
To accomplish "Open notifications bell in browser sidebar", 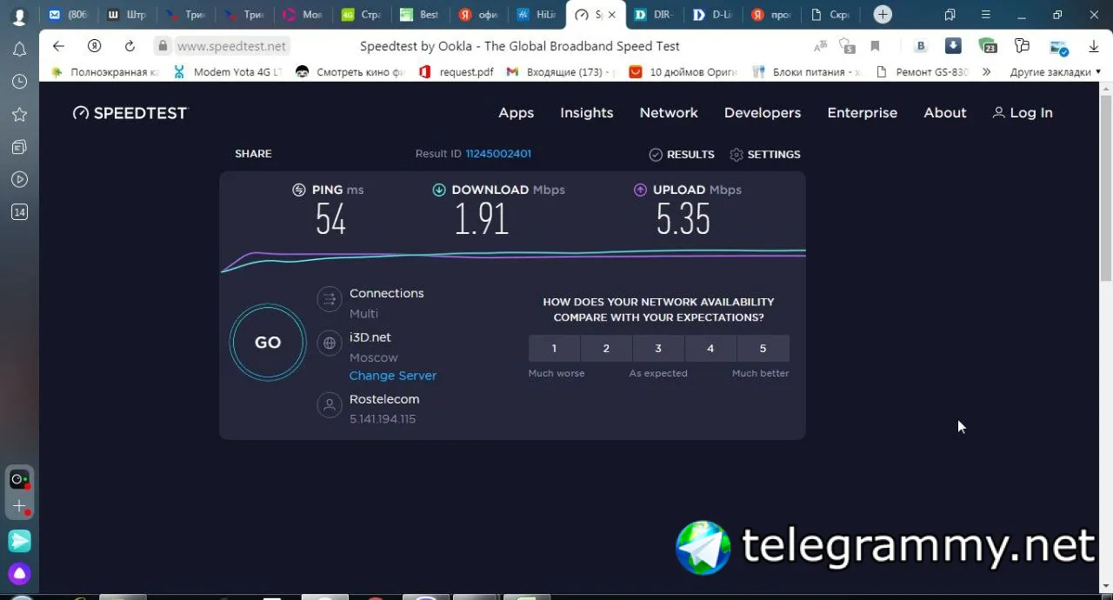I will click(x=19, y=50).
